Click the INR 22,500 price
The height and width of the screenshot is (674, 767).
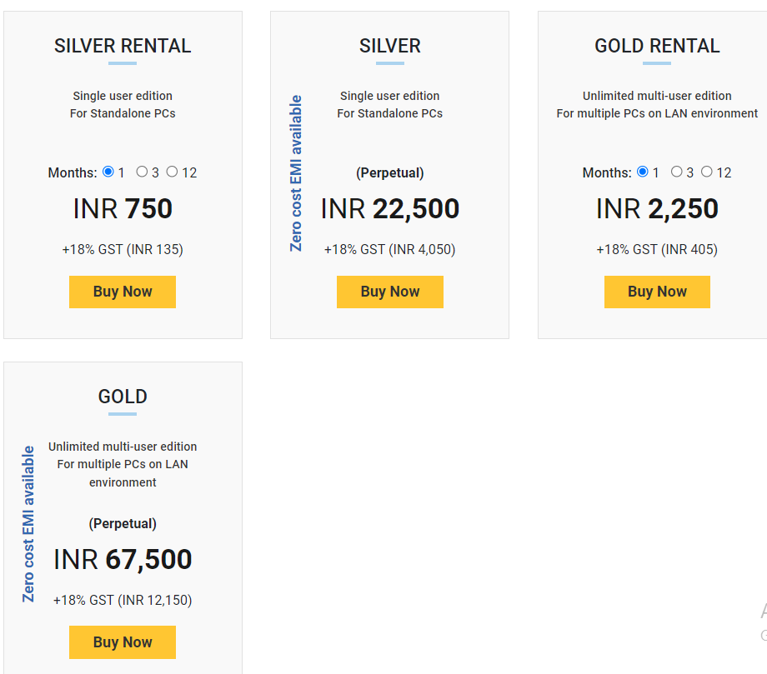390,208
